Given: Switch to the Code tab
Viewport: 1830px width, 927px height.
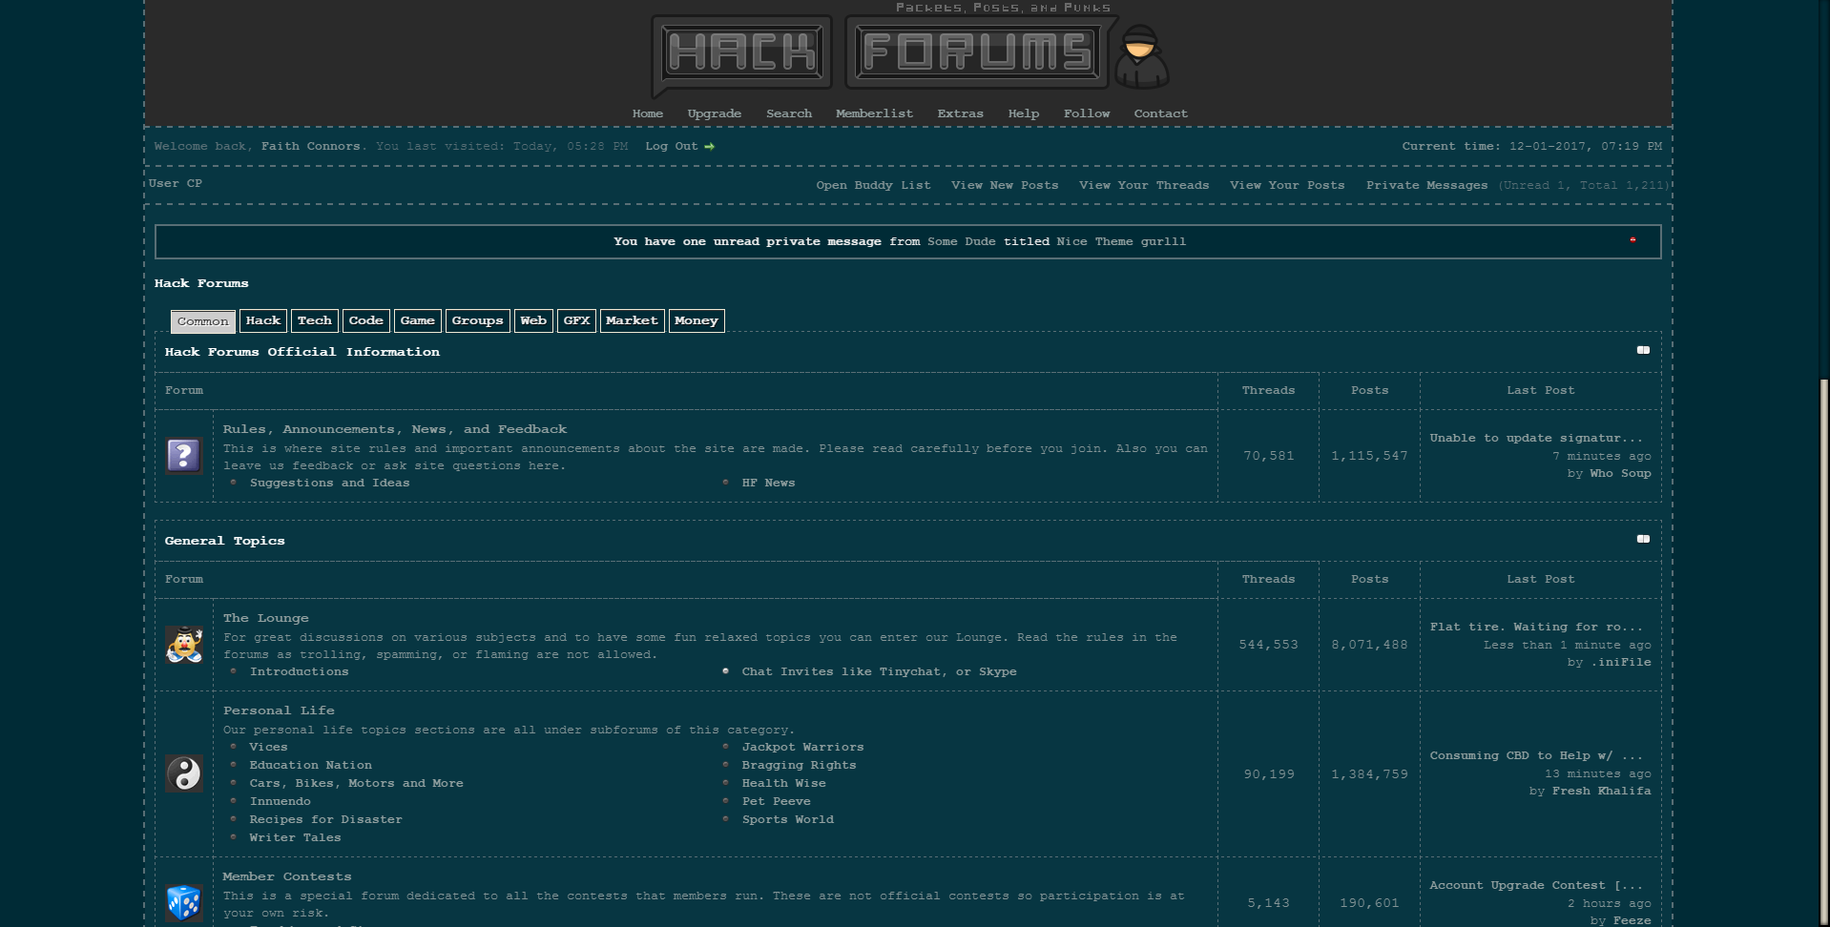Looking at the screenshot, I should coord(366,320).
